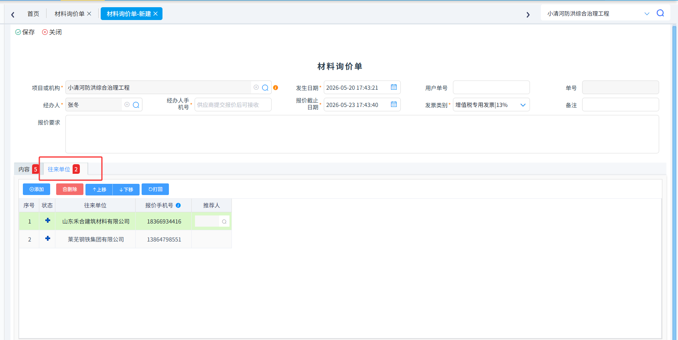This screenshot has width=678, height=340.
Task: Switch to the 首页 tab
Action: pos(33,14)
